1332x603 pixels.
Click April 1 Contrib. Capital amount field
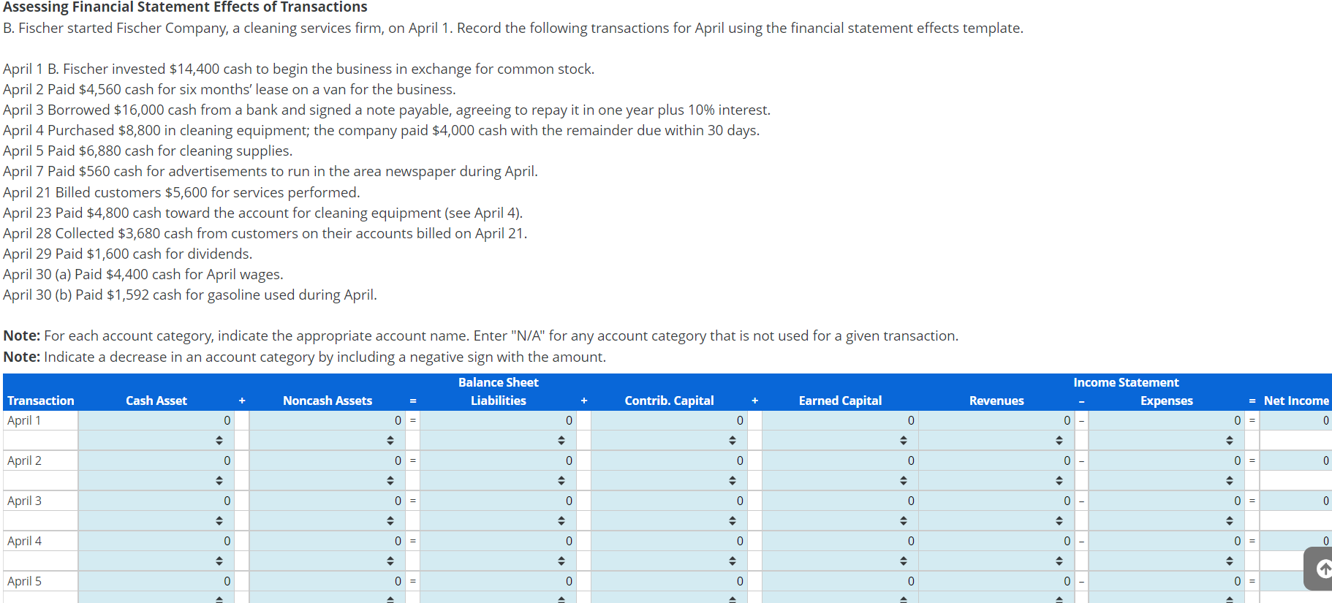click(x=669, y=420)
